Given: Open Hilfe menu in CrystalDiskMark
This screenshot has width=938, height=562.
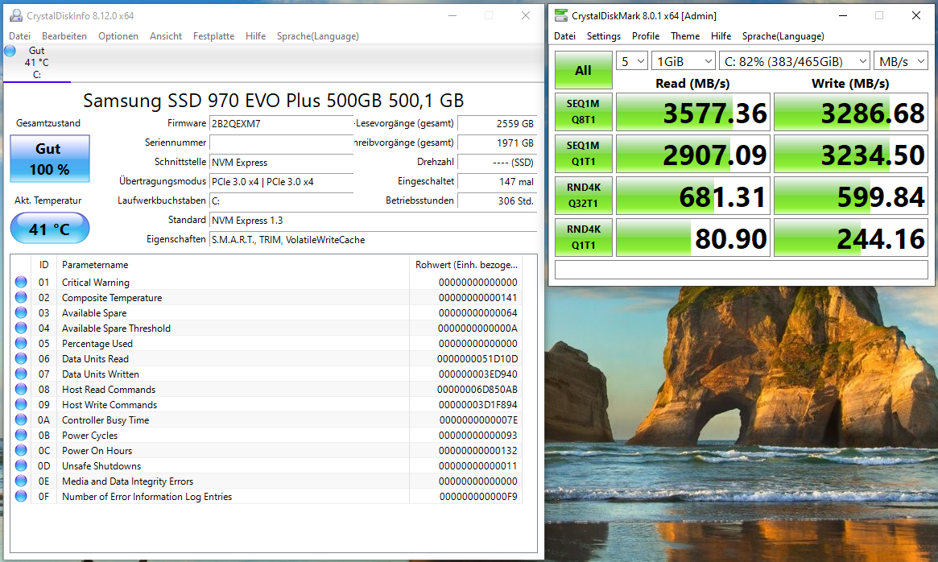Looking at the screenshot, I should [x=721, y=36].
